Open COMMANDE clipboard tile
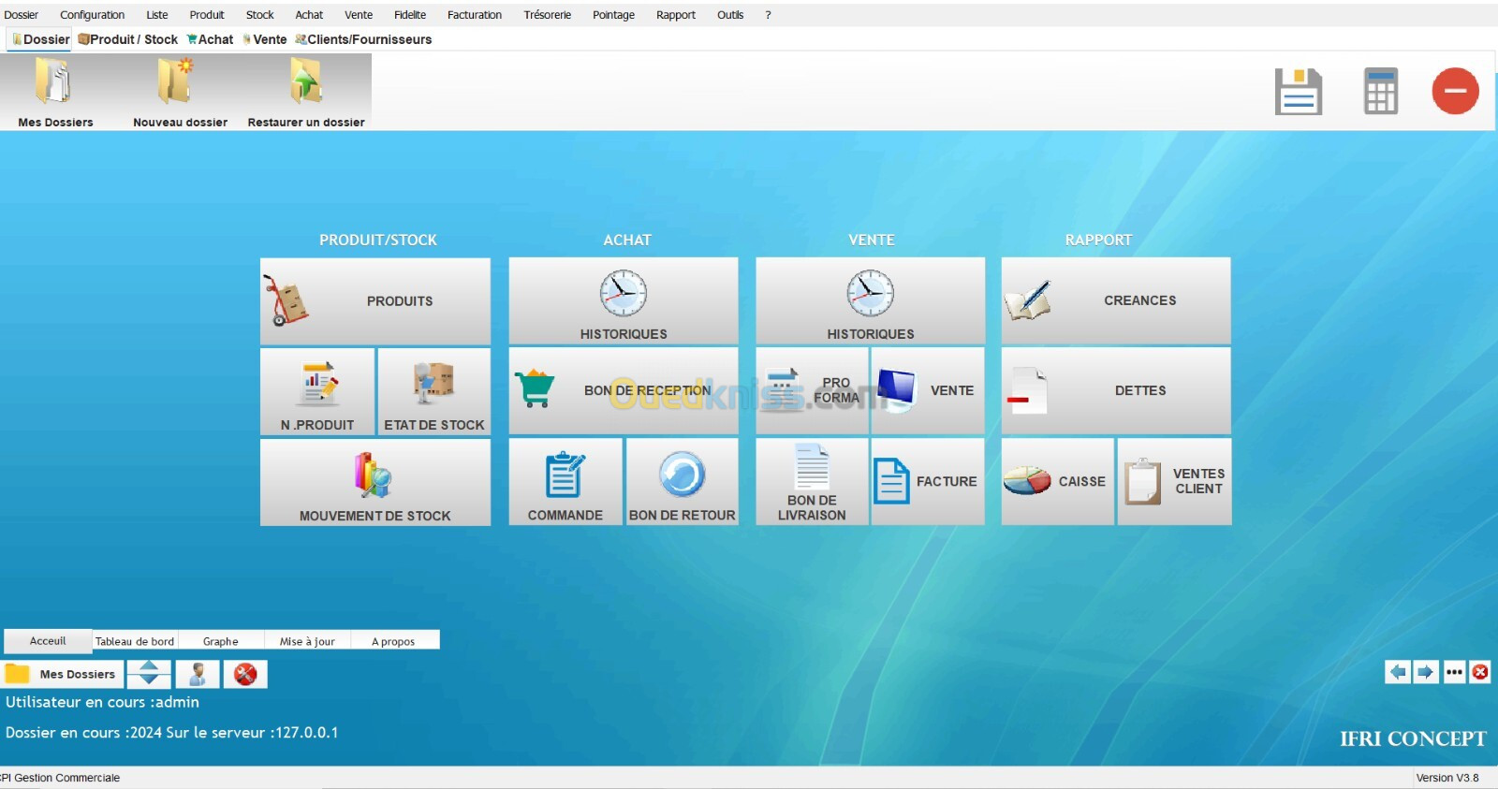1498x789 pixels. (x=565, y=482)
